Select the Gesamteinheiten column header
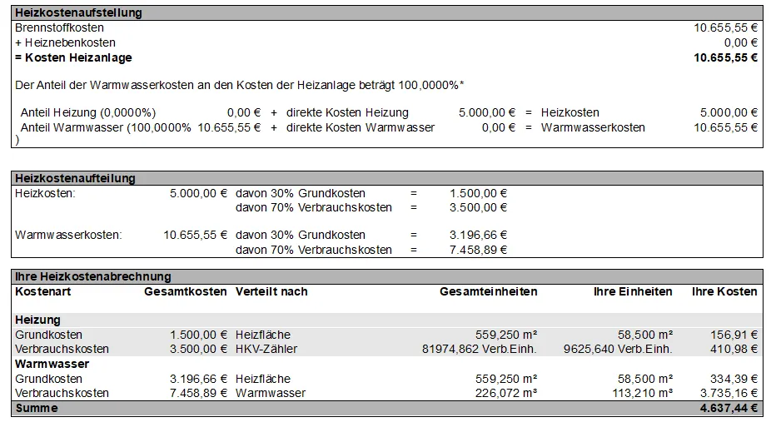Screen dimensions: 771x437 point(488,291)
